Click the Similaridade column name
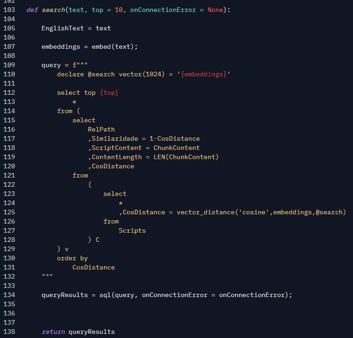This screenshot has width=353, height=338. pyautogui.click(x=115, y=139)
